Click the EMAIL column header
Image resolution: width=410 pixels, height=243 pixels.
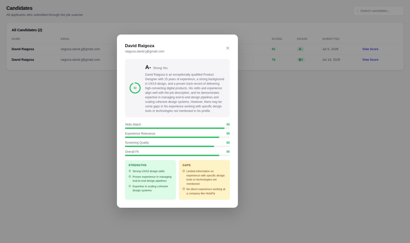click(65, 39)
